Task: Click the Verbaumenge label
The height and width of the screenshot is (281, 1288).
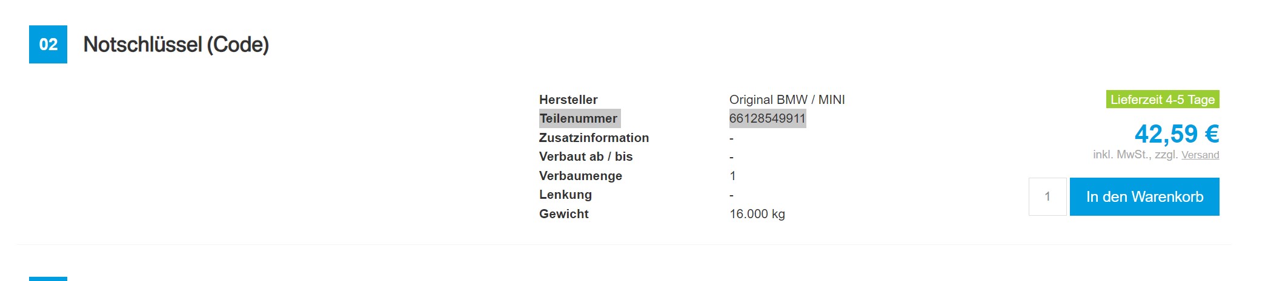Action: (580, 176)
